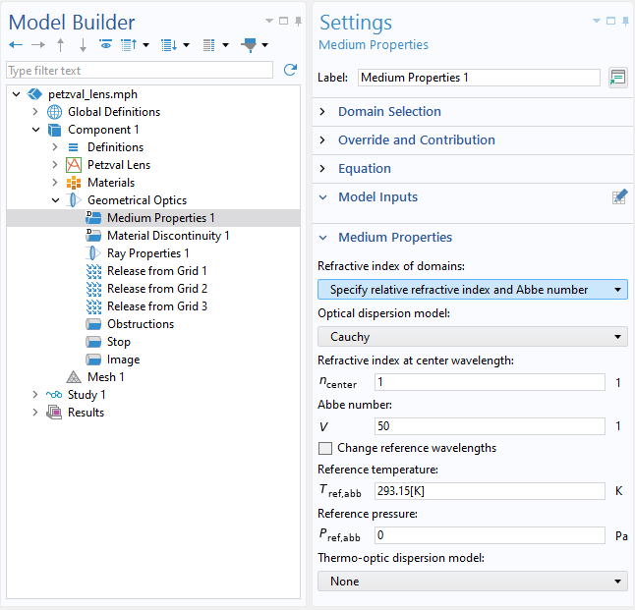This screenshot has height=610, width=635.
Task: Click the refresh icon beside filter box
Action: 290,70
